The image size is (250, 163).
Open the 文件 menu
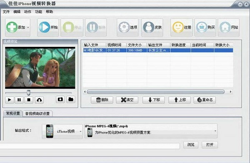coord(6,12)
